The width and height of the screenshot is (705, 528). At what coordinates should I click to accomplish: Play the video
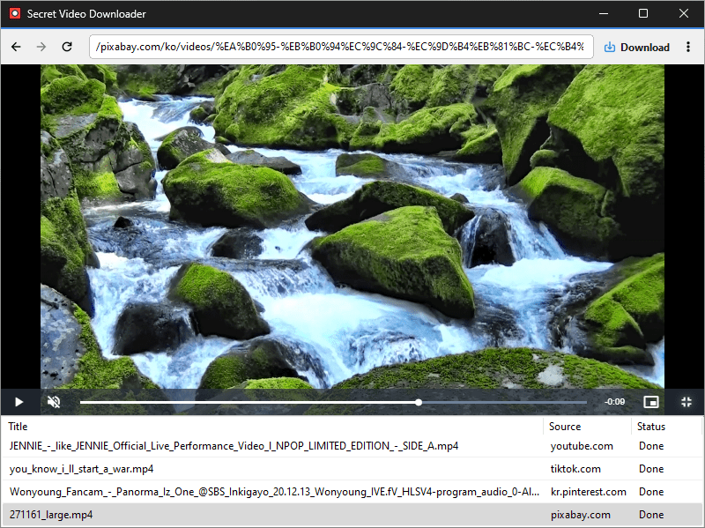point(19,402)
